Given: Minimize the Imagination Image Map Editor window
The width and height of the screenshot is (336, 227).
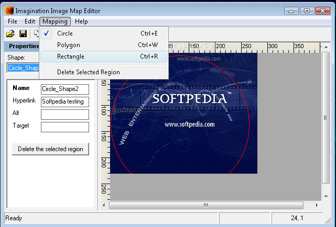Looking at the screenshot, I should 291,10.
